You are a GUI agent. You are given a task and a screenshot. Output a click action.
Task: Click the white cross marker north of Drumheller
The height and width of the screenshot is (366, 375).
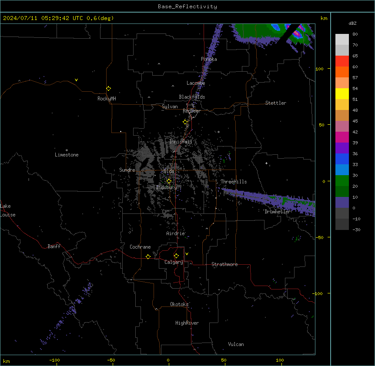pos(266,163)
